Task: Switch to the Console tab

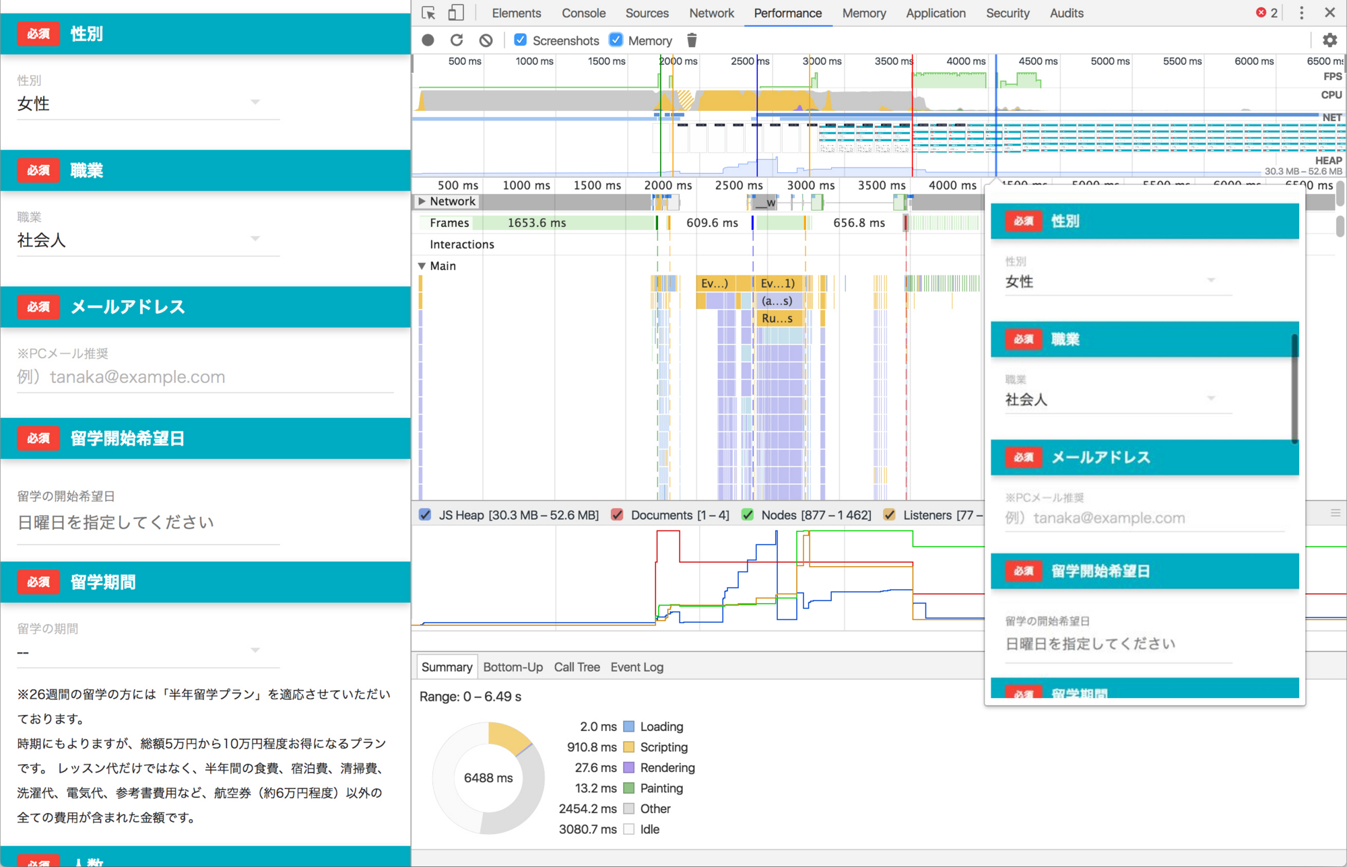Action: pyautogui.click(x=583, y=13)
